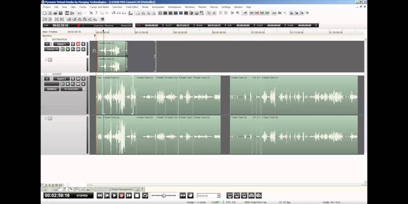Open the Project menu
408x204 pixels.
pyautogui.click(x=47, y=7)
